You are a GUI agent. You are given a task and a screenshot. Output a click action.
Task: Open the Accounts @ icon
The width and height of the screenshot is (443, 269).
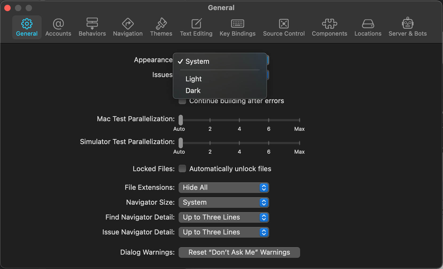pyautogui.click(x=58, y=24)
